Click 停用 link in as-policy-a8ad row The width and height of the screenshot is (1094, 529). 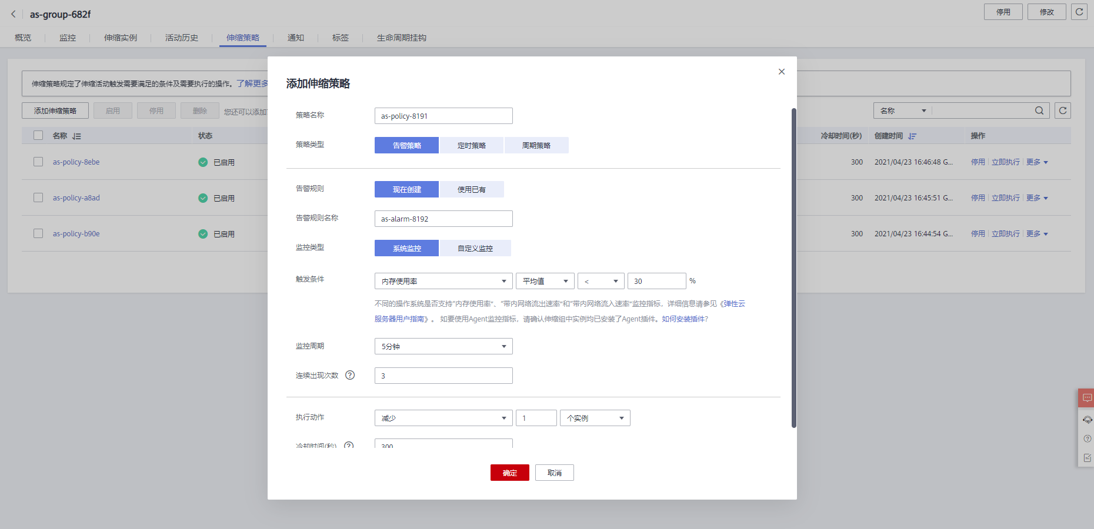978,198
